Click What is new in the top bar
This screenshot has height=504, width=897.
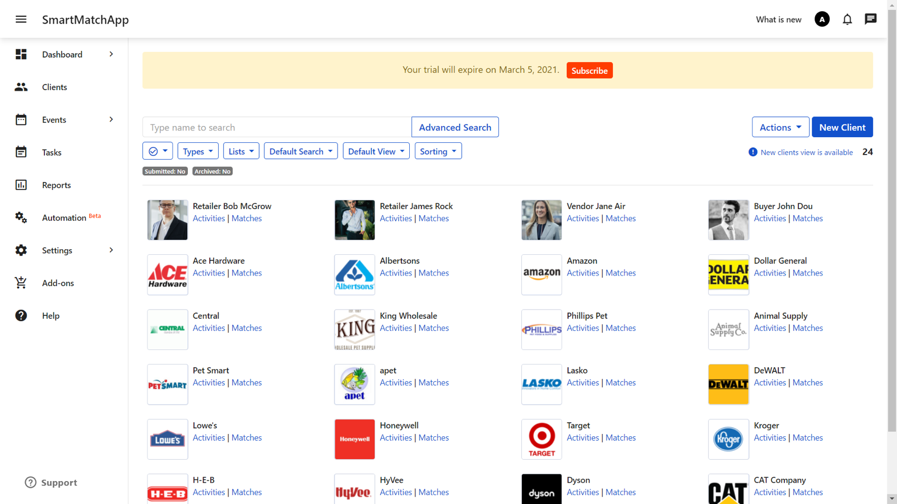point(778,19)
